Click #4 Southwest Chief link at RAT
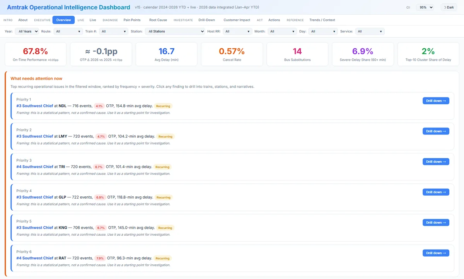 34,258
